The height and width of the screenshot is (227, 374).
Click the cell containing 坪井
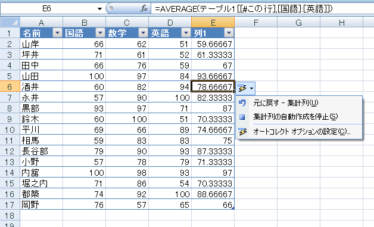[x=42, y=55]
